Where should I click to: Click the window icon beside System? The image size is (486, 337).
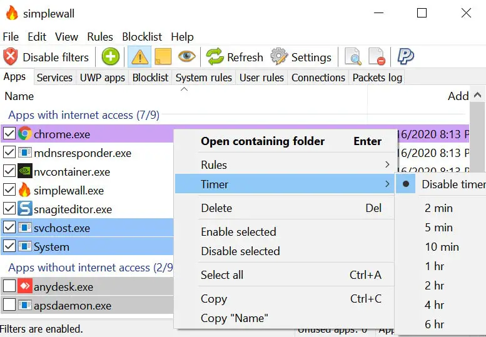click(x=25, y=246)
